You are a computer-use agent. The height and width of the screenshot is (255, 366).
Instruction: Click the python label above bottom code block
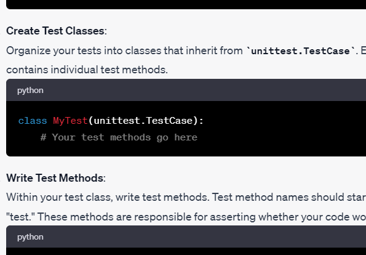(30, 237)
